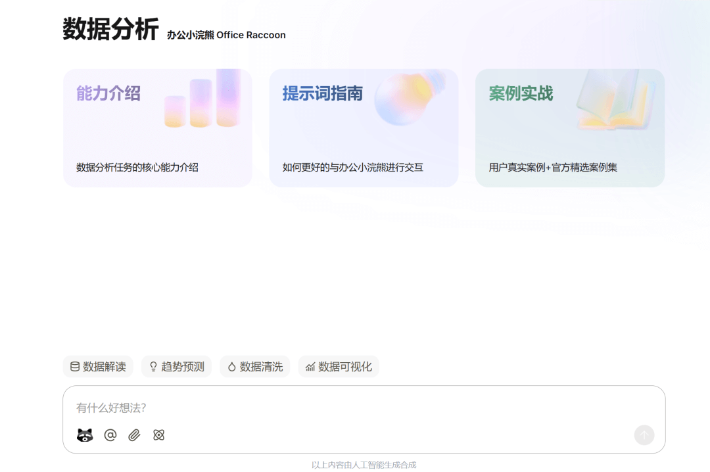Pick the 数据清洗 text label
This screenshot has height=472, width=710.
click(x=261, y=367)
